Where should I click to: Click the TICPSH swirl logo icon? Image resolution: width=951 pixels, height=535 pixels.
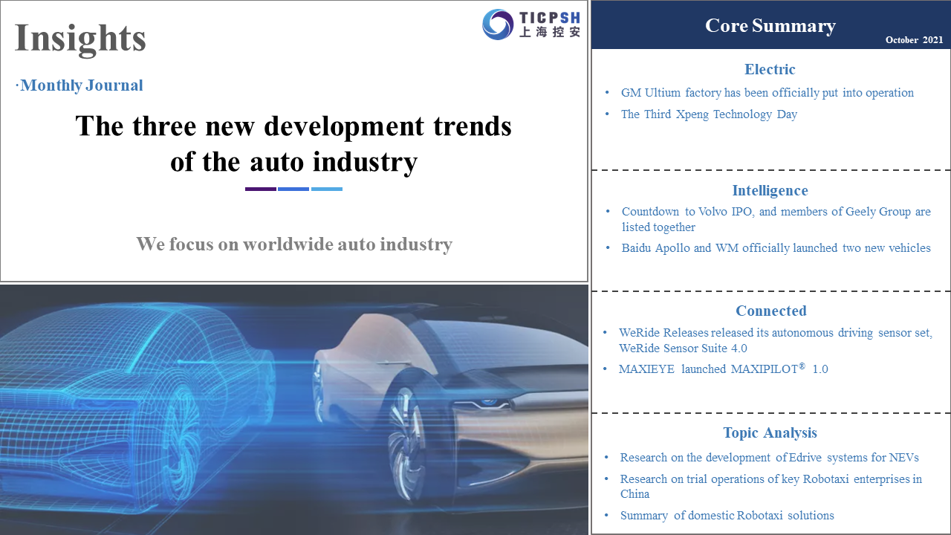[498, 25]
